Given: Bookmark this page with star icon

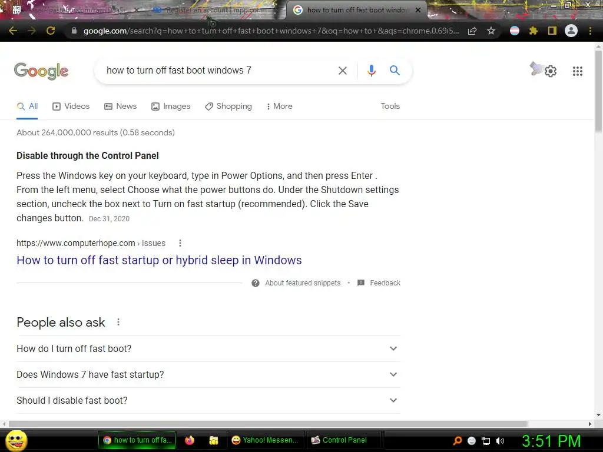Looking at the screenshot, I should [491, 31].
